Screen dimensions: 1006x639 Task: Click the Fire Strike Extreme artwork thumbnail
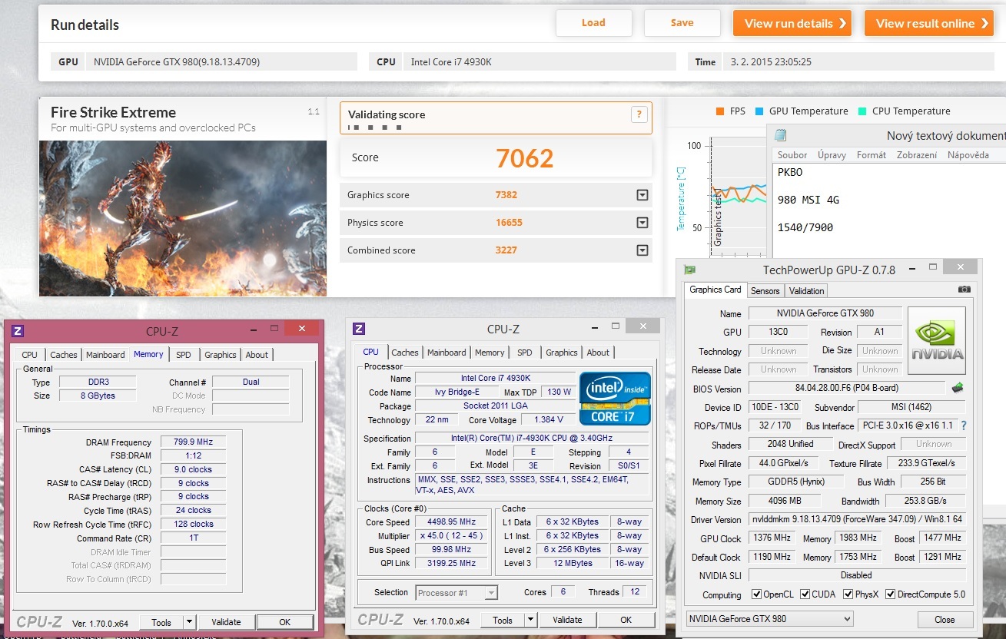click(183, 218)
